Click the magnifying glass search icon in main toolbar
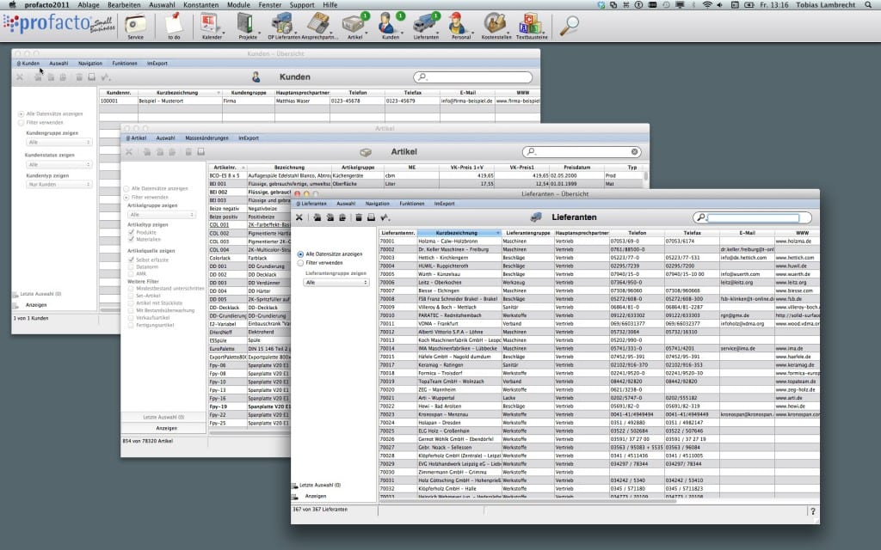This screenshot has width=881, height=550. [x=570, y=25]
